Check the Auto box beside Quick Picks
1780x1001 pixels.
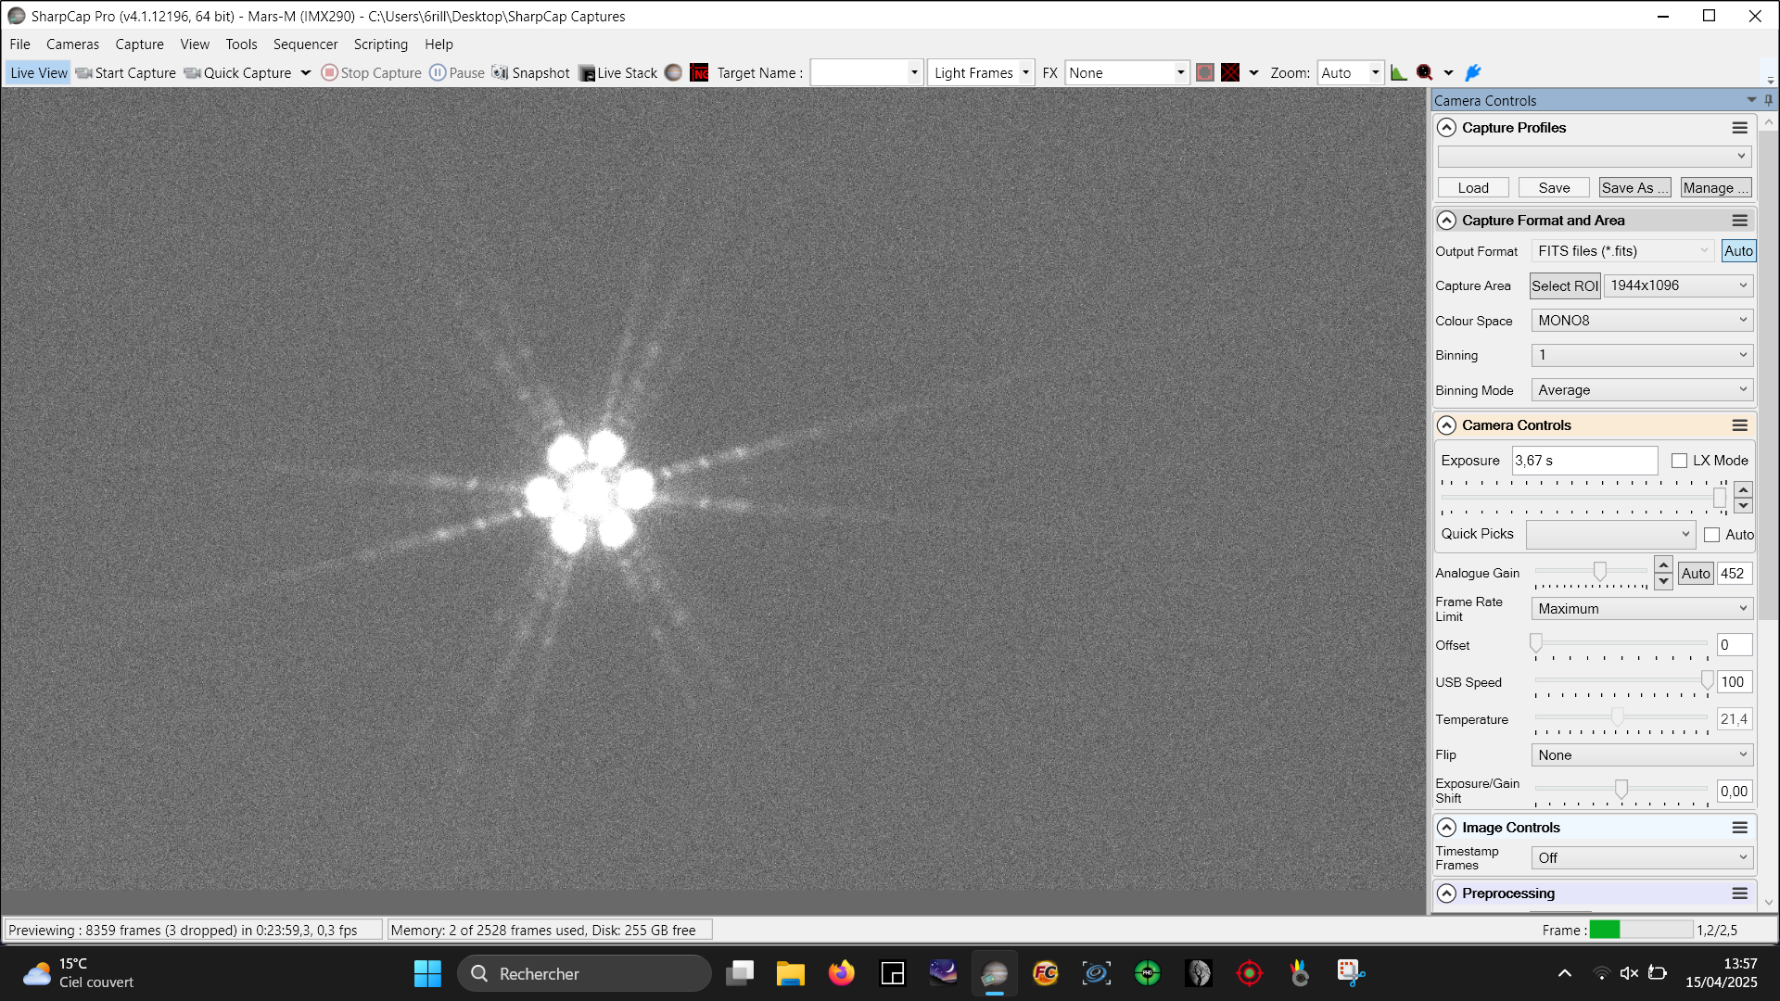pyautogui.click(x=1711, y=535)
